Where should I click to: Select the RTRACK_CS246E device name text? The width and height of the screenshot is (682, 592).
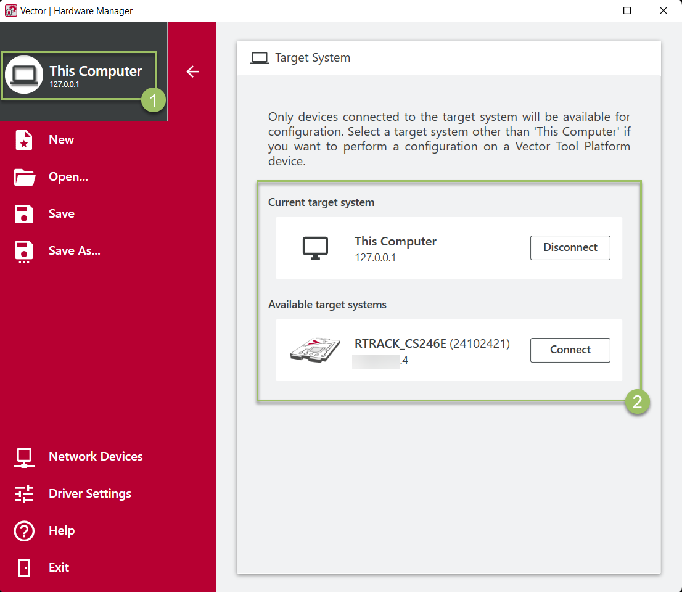coord(400,344)
